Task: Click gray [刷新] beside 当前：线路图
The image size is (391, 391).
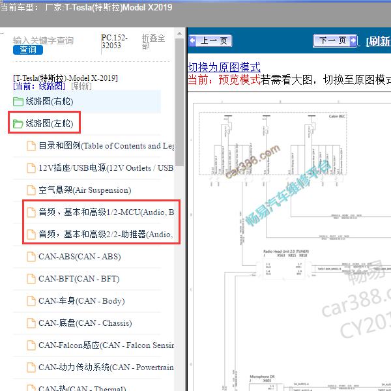Action: click(81, 86)
